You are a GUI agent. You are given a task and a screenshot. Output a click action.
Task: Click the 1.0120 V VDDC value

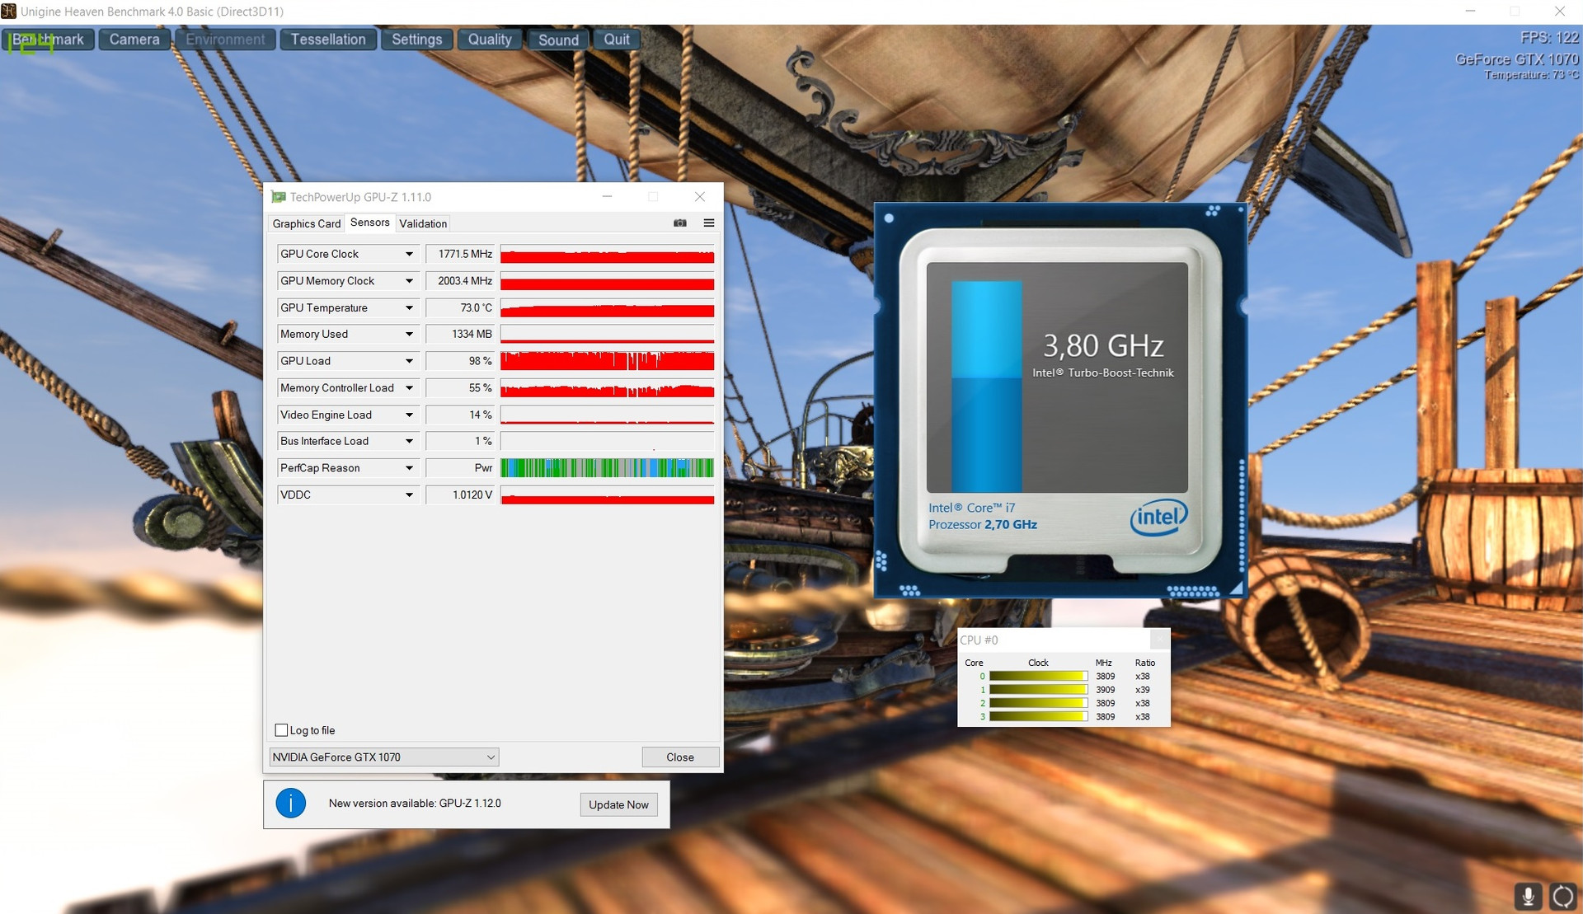click(x=460, y=495)
